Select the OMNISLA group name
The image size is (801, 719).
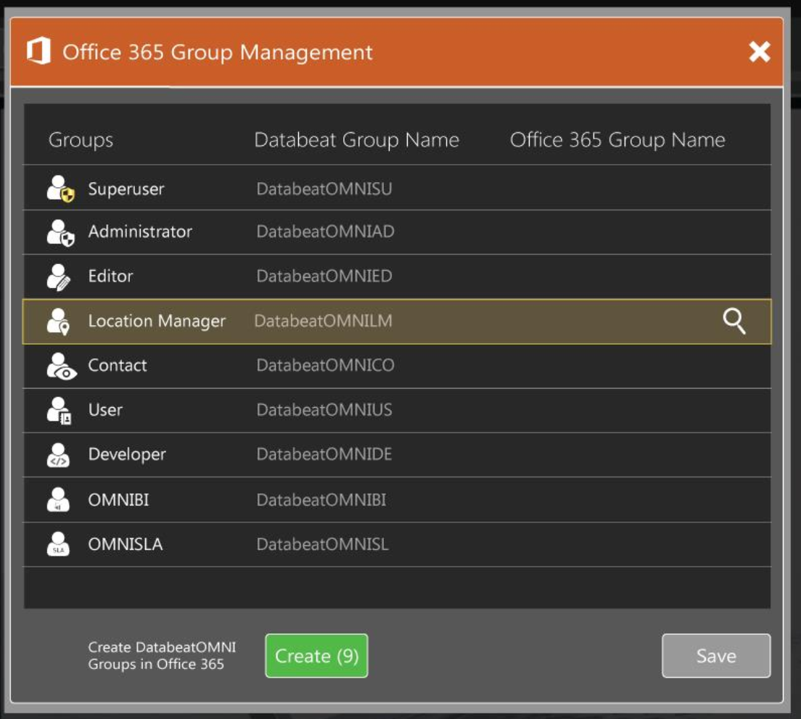[125, 544]
